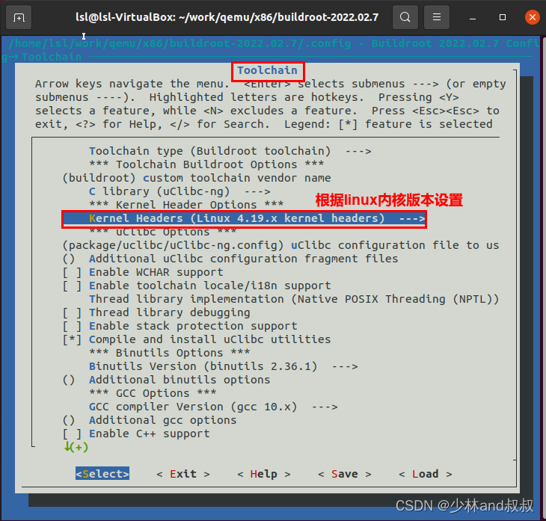Open a new terminal tab icon

coord(19,17)
